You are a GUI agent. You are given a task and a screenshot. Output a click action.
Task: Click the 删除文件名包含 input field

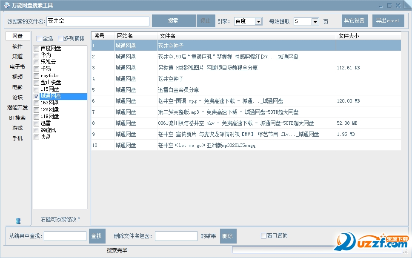pos(176,236)
